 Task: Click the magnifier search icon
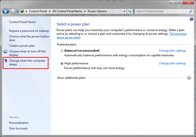pyautogui.click(x=190, y=11)
